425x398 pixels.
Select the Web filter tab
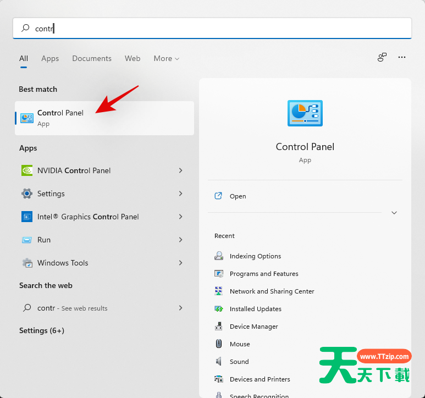[133, 58]
